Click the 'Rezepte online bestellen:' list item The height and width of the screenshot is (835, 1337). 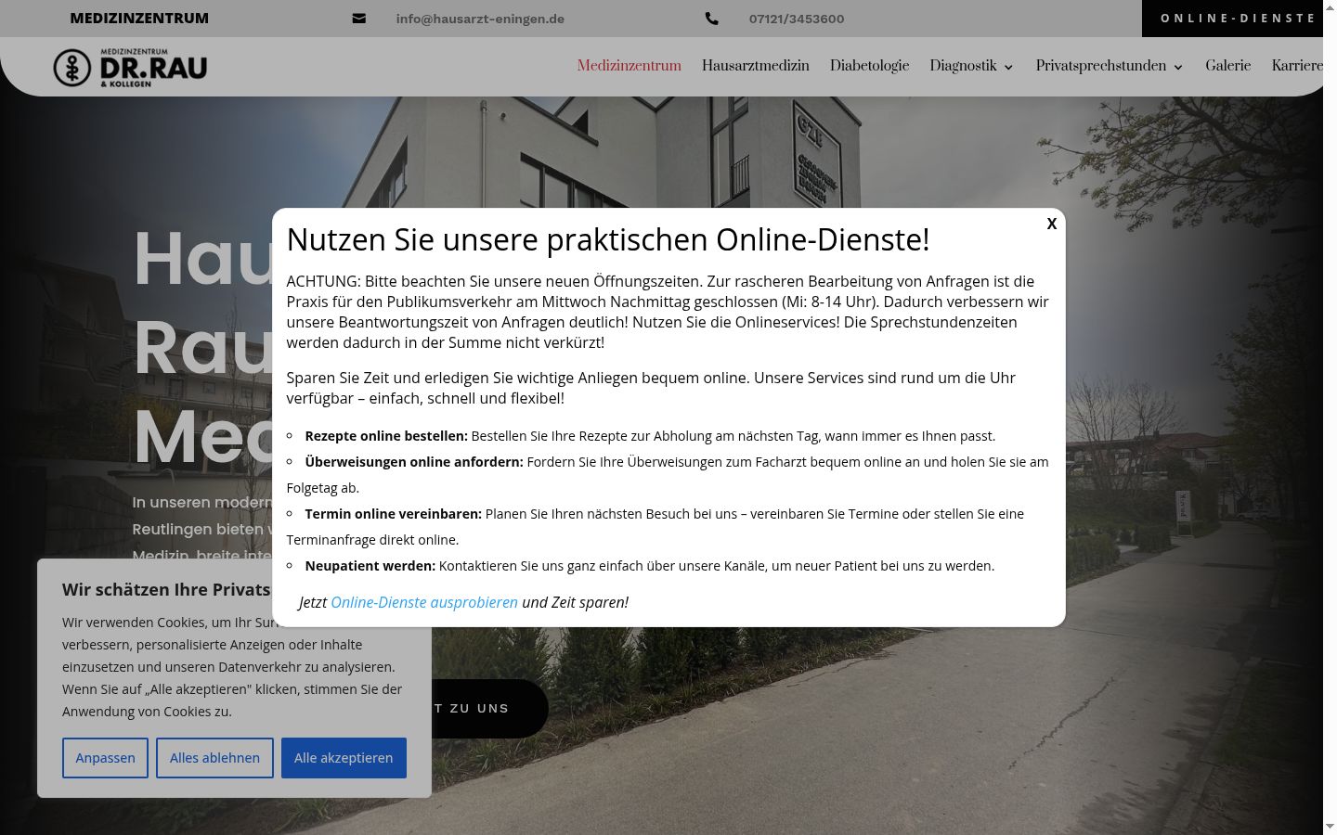click(650, 436)
